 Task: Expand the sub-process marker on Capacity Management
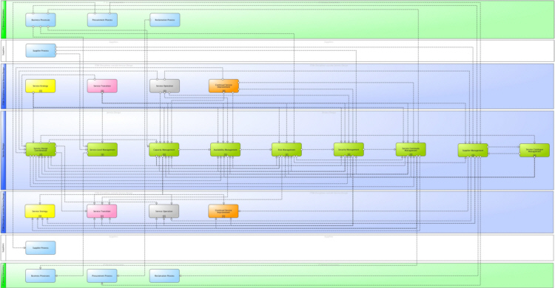click(x=164, y=155)
